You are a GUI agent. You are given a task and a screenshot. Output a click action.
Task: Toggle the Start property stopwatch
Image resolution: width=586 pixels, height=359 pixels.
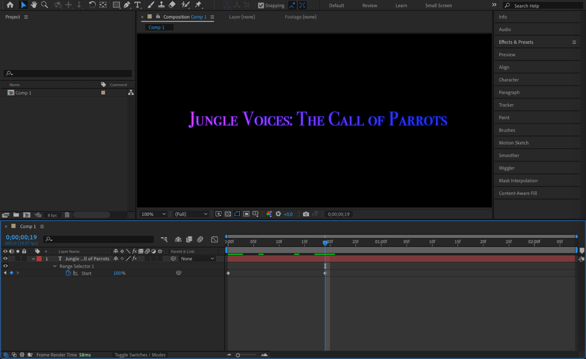(68, 273)
